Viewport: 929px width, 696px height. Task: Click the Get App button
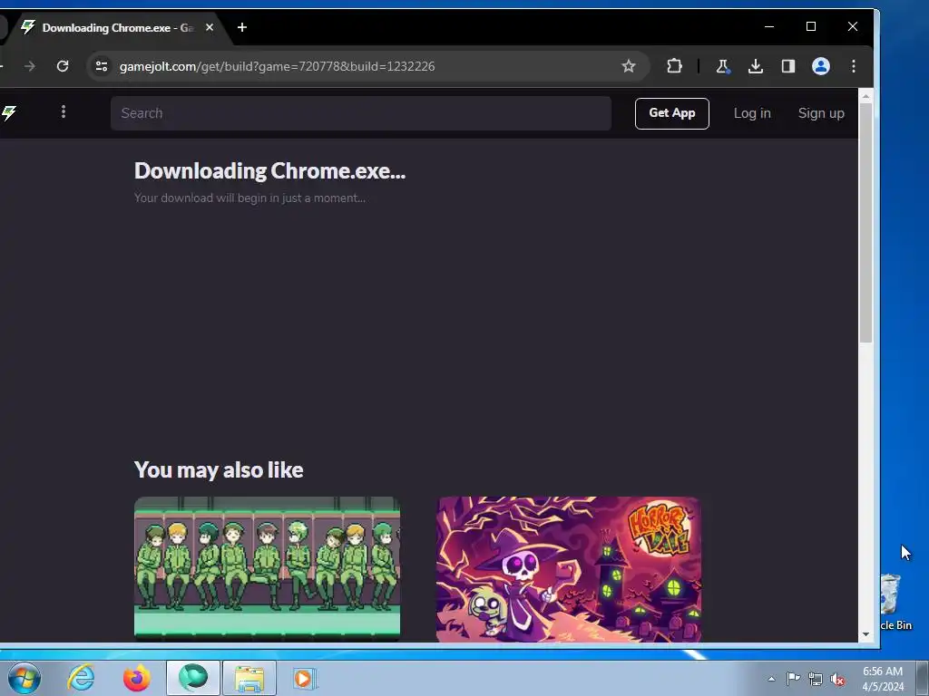coord(672,113)
